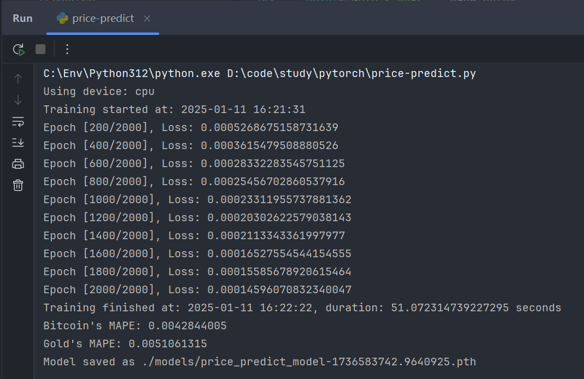Close the price-predict tab
This screenshot has width=584, height=379.
tap(147, 19)
